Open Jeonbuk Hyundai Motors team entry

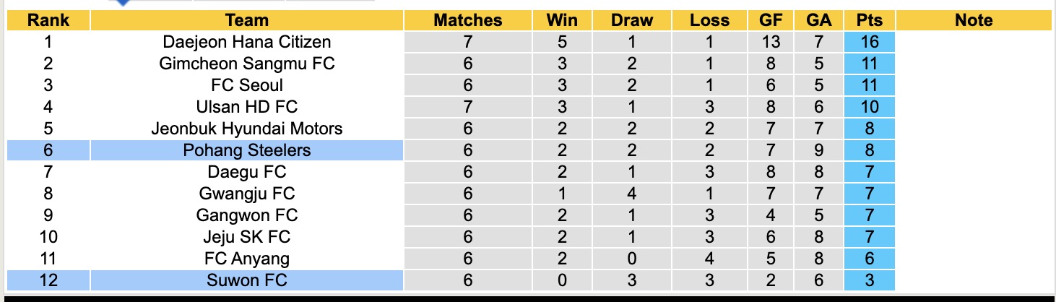pos(246,129)
